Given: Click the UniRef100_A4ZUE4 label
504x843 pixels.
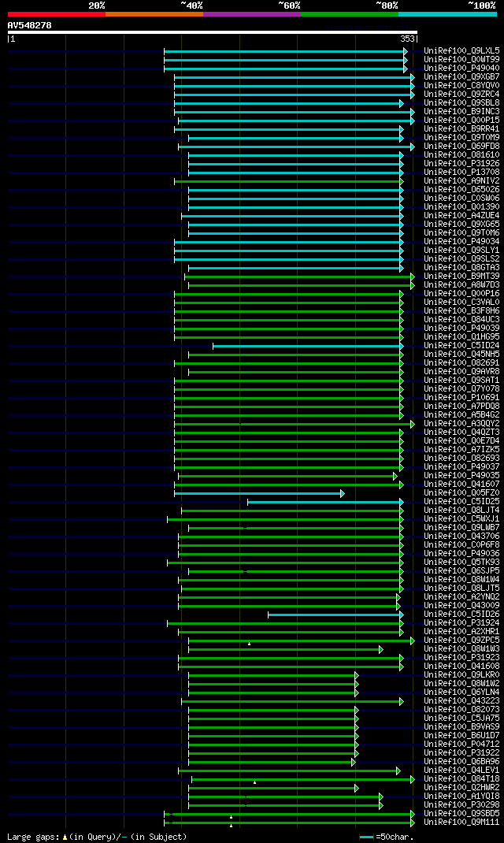Looking at the screenshot, I should [461, 216].
